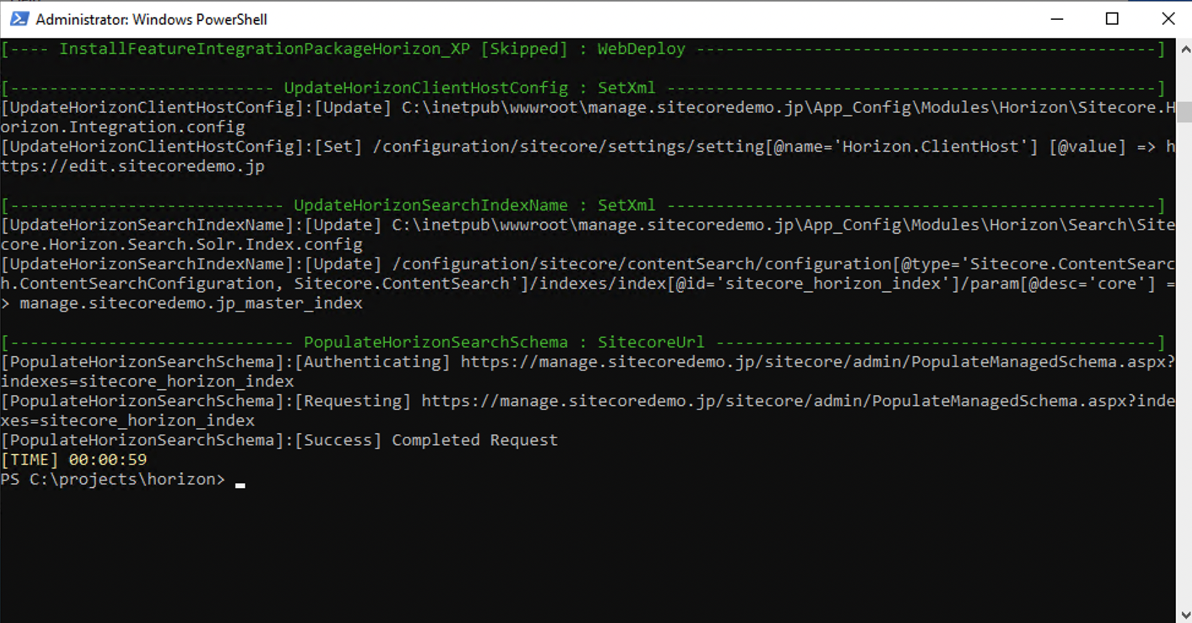Click 'indexes=sitecore_horizon_index' text
The width and height of the screenshot is (1192, 623).
pyautogui.click(x=147, y=382)
